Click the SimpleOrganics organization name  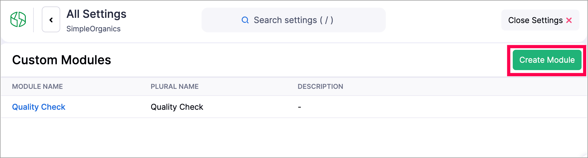93,29
